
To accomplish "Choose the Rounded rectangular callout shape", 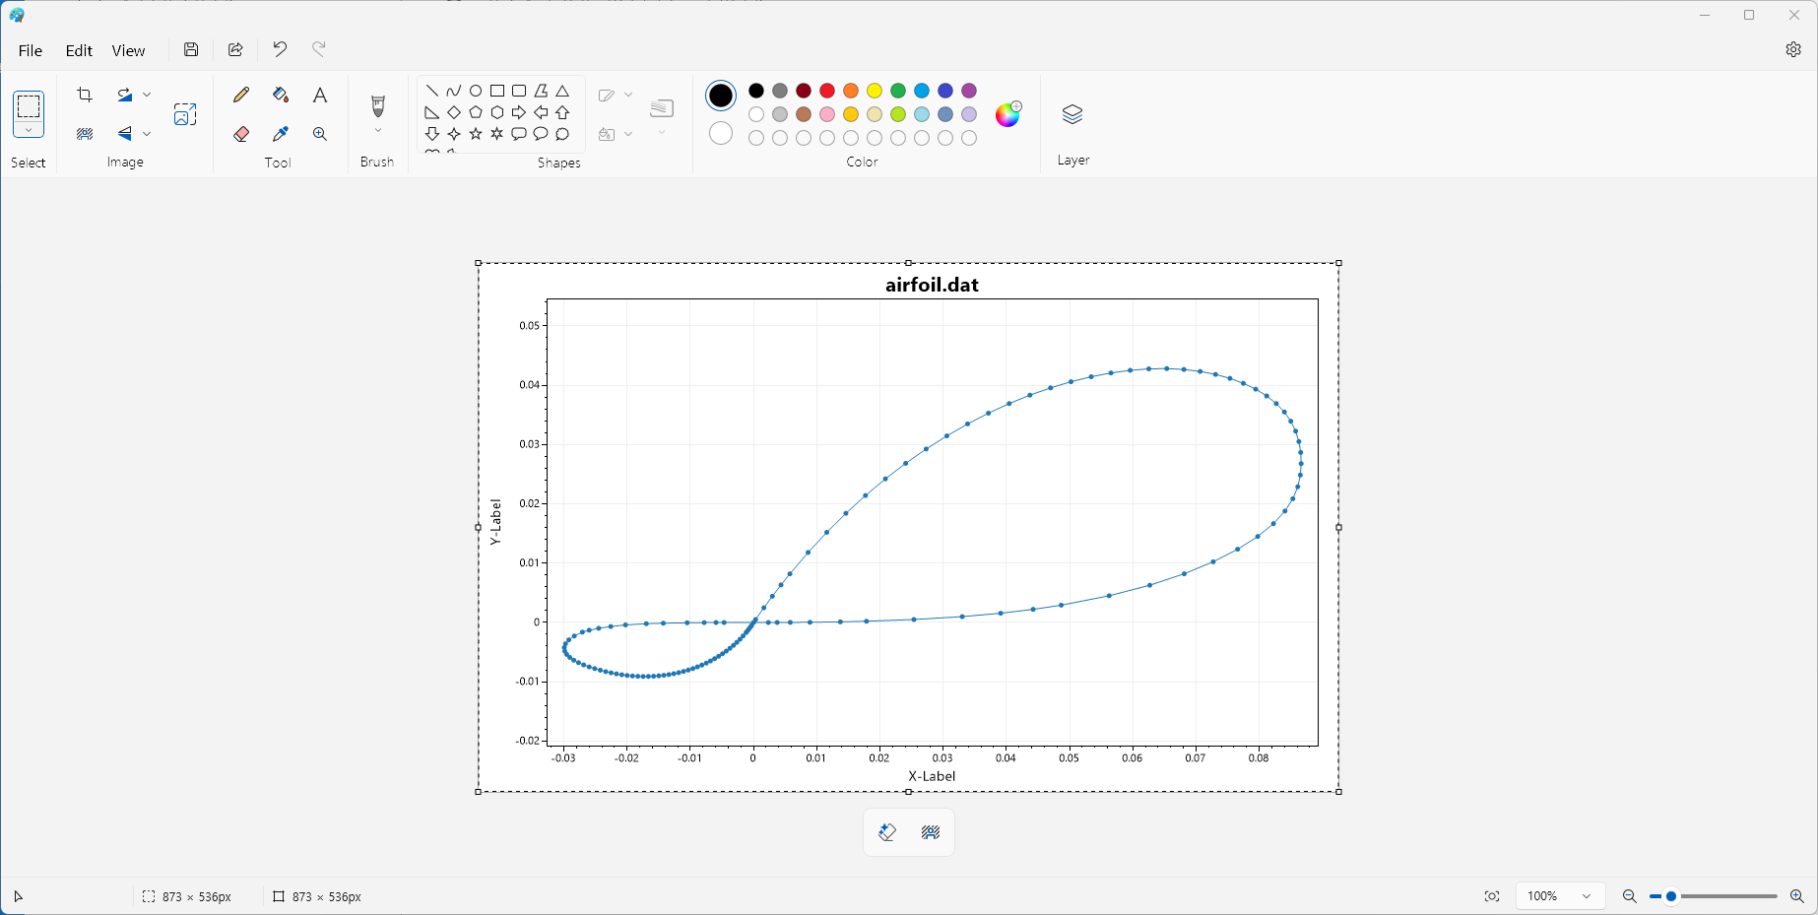I will 519,134.
